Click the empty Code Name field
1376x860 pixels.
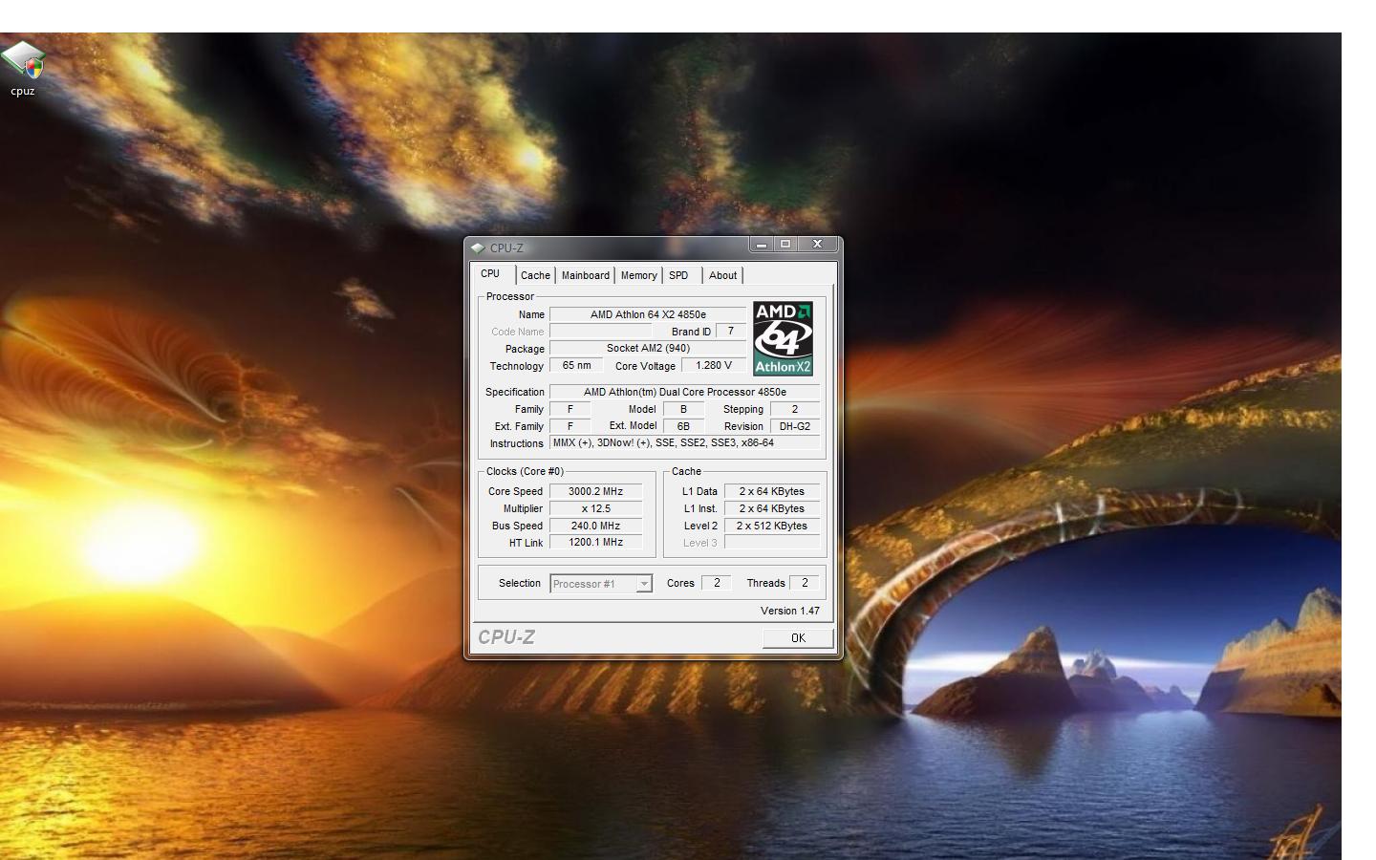click(x=600, y=332)
